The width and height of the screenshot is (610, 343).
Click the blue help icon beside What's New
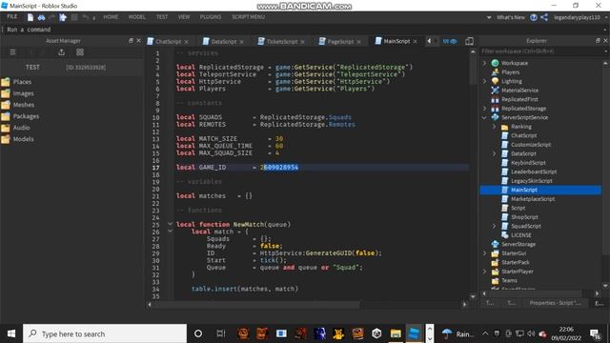[534, 17]
